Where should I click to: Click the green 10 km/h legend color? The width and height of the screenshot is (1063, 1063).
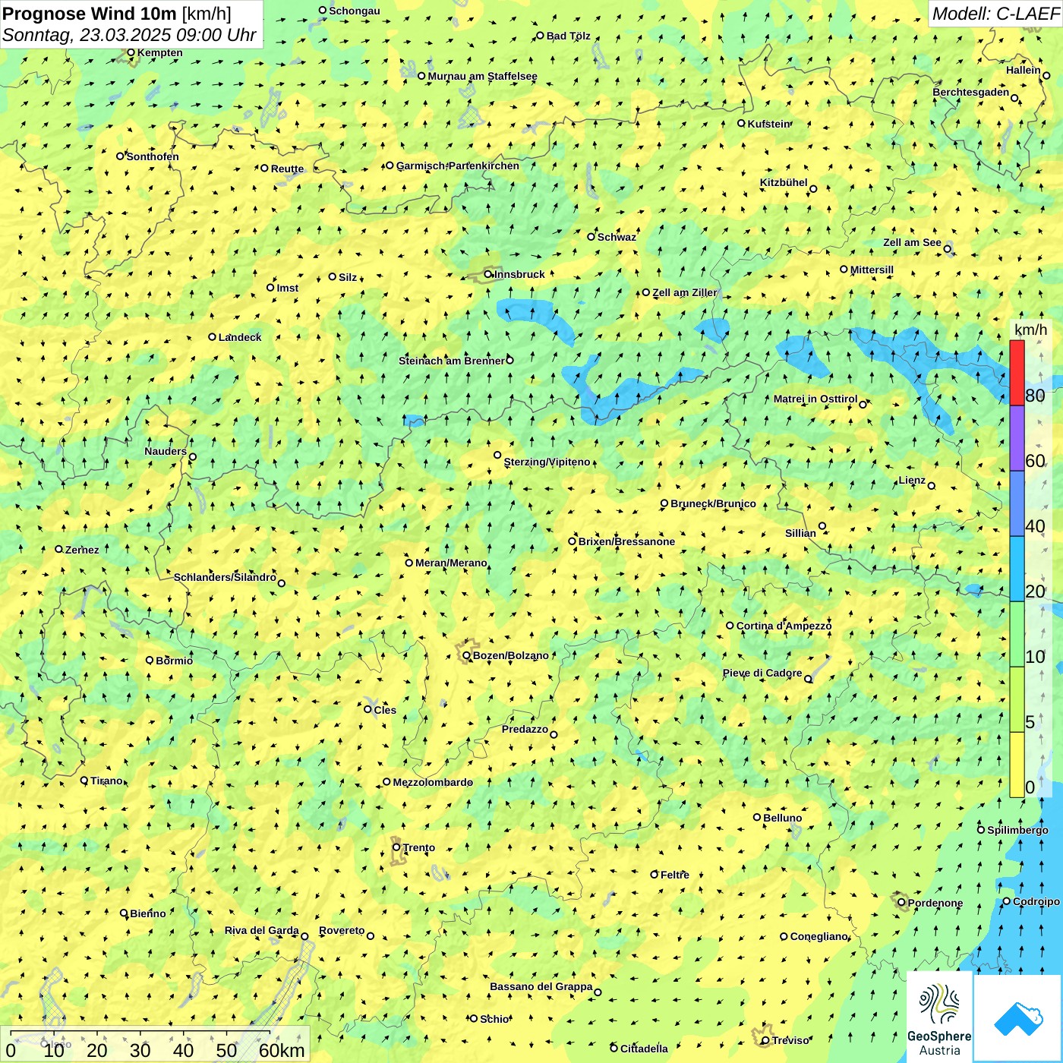point(1017,634)
